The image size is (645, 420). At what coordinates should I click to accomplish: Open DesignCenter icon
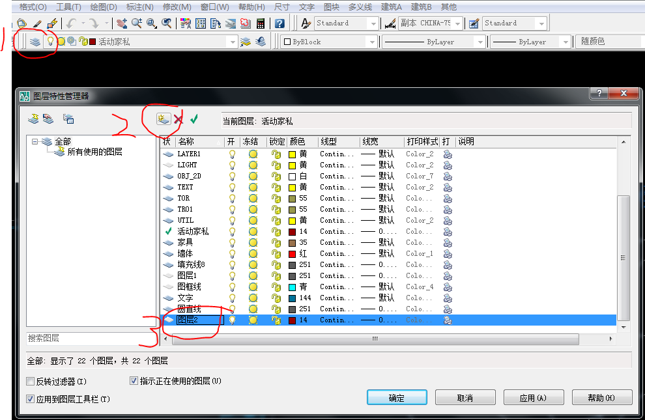coord(201,23)
